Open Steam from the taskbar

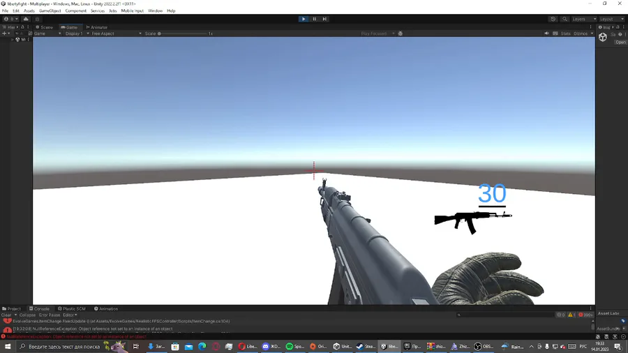coord(365,347)
